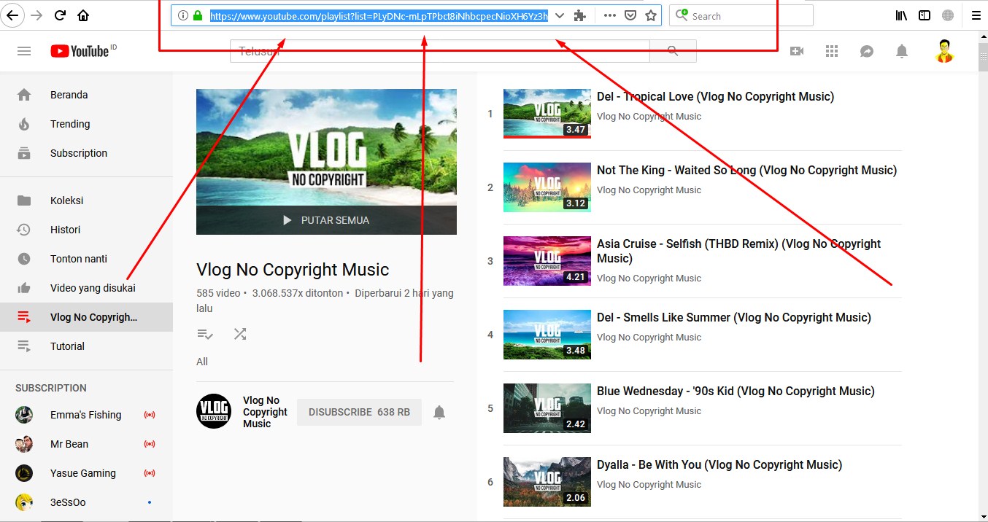Image resolution: width=988 pixels, height=522 pixels.
Task: Open Vlog No Copyright Music channel avatar
Action: point(214,411)
